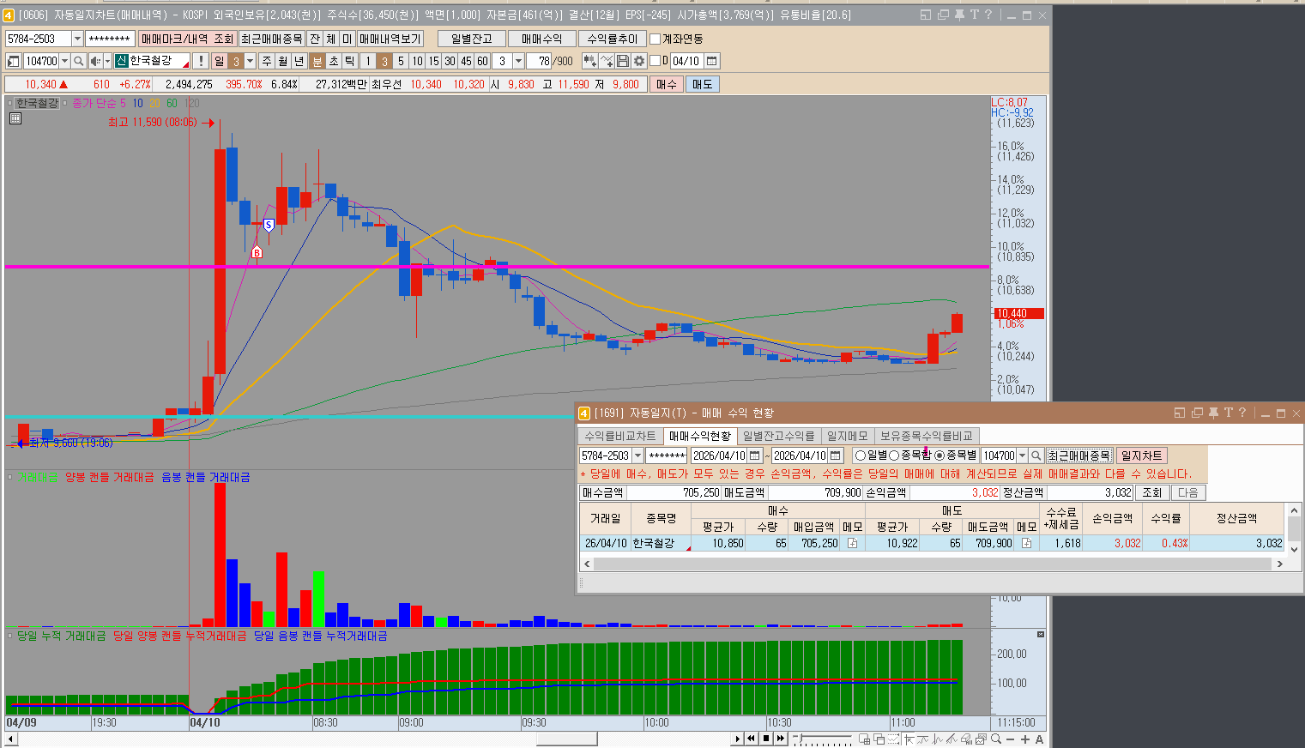Image resolution: width=1305 pixels, height=748 pixels.
Task: Click the fast-forward button in chart bottom bar
Action: pyautogui.click(x=781, y=739)
